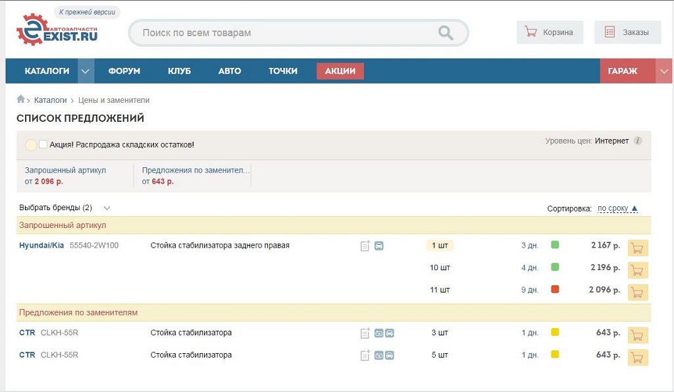Click the car applicability icon for Hyundai/Kia
Image resolution: width=674 pixels, height=392 pixels.
point(379,246)
